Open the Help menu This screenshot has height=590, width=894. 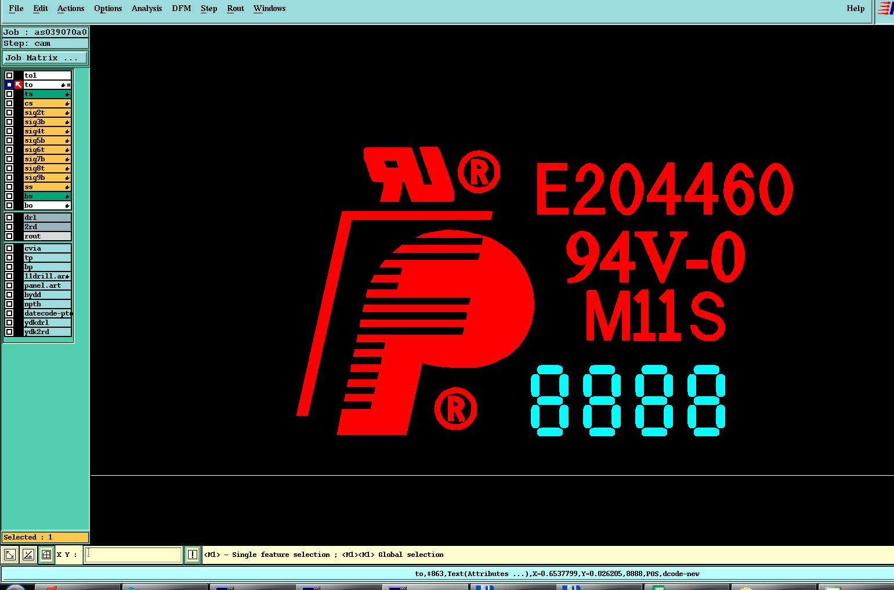[x=856, y=8]
